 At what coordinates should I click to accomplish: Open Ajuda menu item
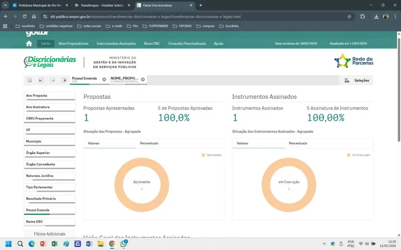(219, 44)
